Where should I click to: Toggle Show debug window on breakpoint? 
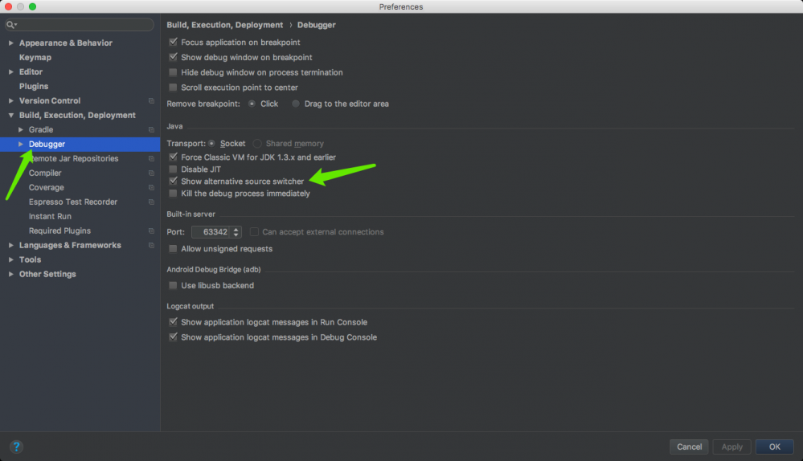(173, 57)
